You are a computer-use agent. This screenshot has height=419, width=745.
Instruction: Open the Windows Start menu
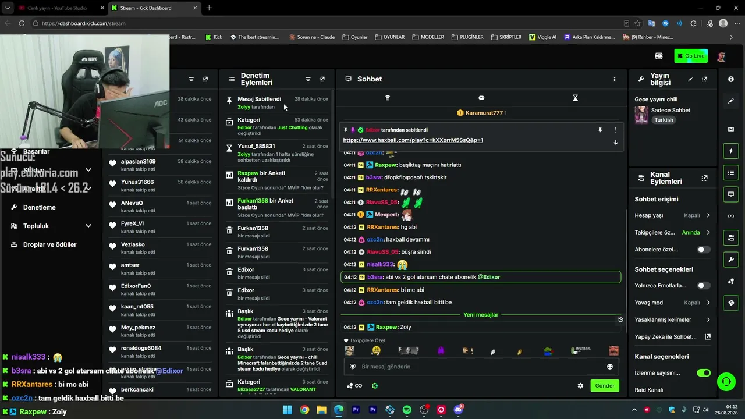click(288, 410)
